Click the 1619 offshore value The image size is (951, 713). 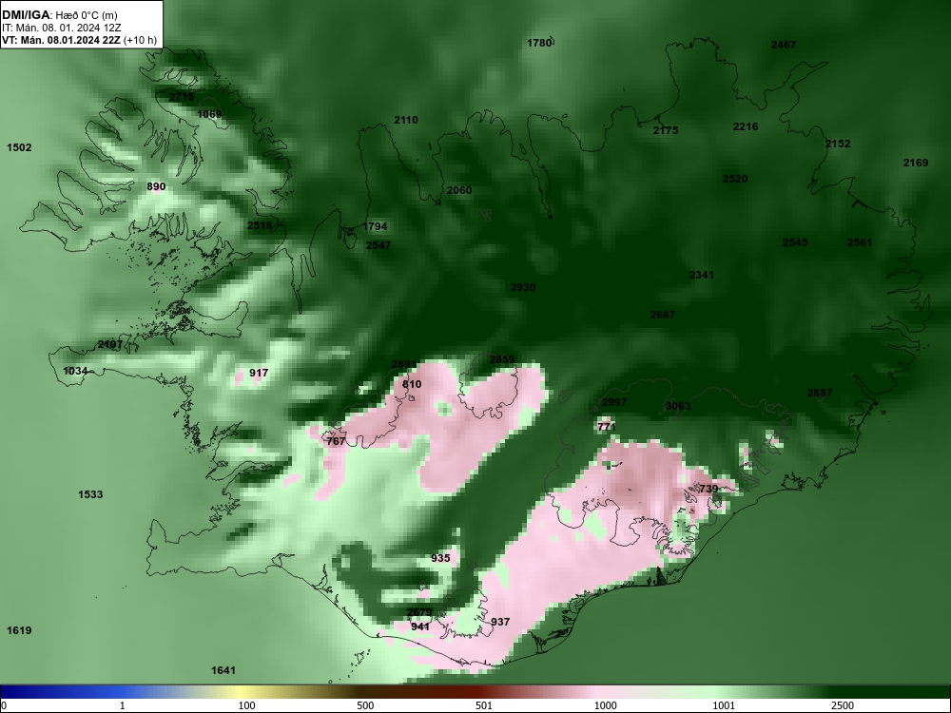pos(19,630)
